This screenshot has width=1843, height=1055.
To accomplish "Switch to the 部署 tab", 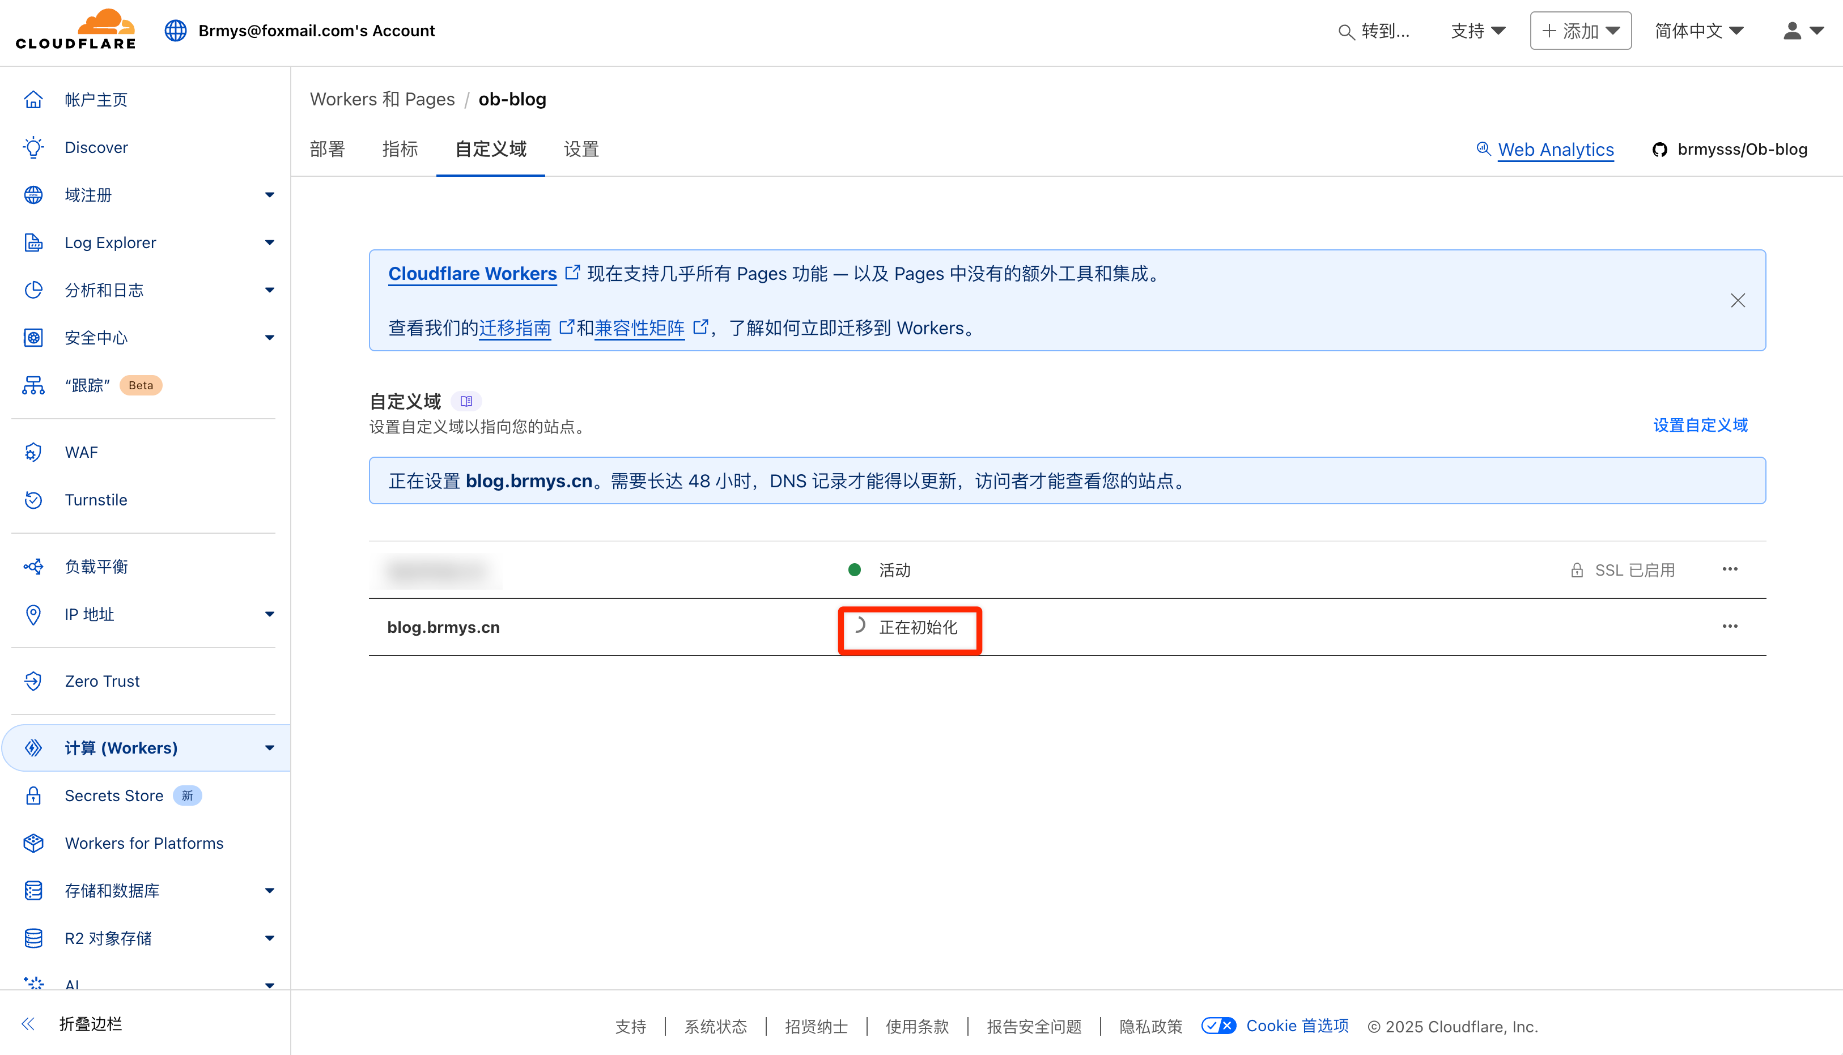I will click(x=328, y=149).
